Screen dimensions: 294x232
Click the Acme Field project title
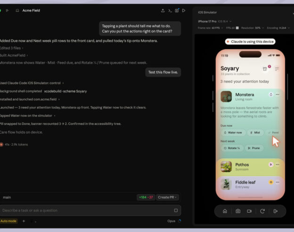click(x=31, y=10)
